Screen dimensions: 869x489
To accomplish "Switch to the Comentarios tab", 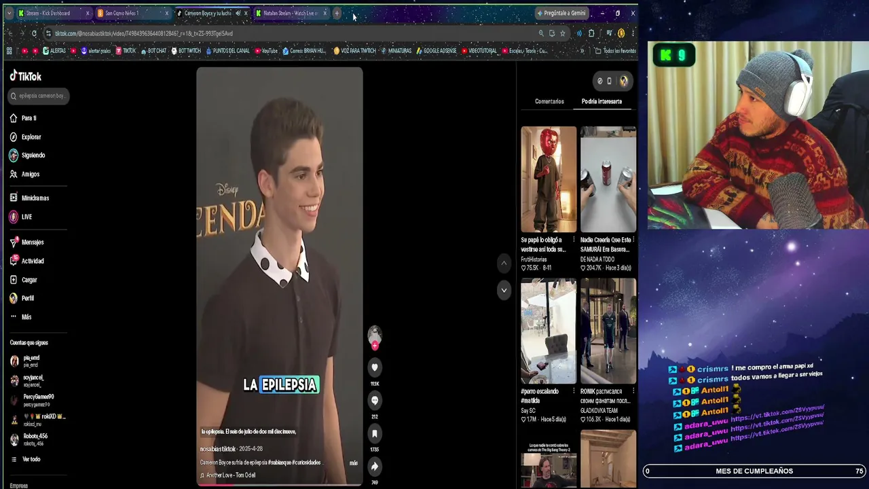I will (549, 101).
